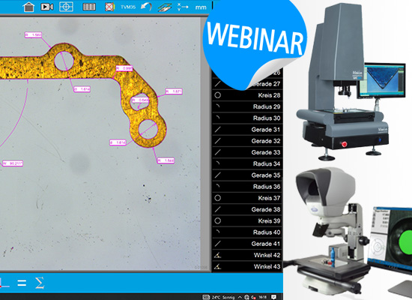
Task: Click the angle icon beside Winkel 42
Action: pos(217,255)
